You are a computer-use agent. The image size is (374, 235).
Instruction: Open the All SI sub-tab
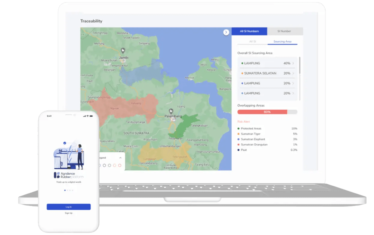[253, 42]
